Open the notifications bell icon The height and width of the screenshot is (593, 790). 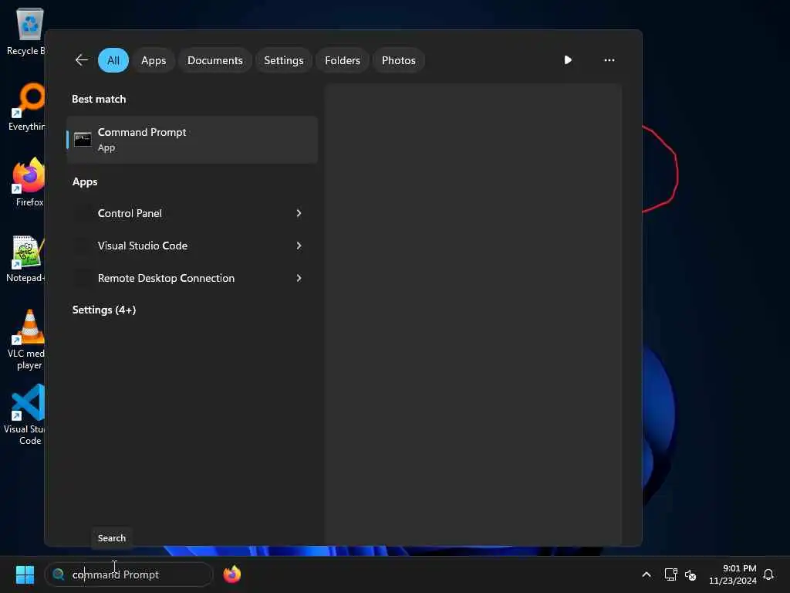click(768, 574)
